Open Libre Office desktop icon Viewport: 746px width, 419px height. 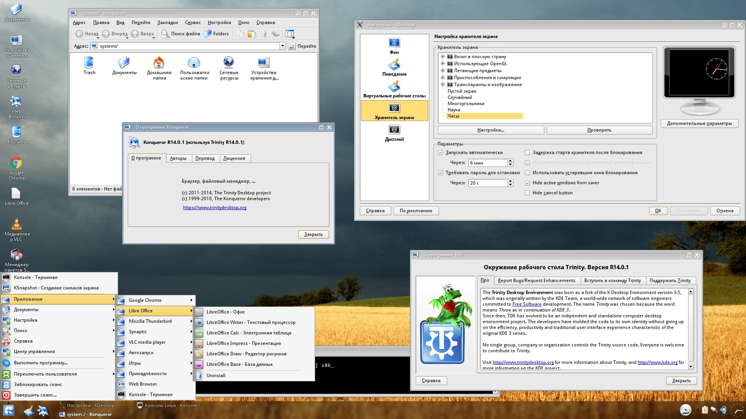(16, 197)
